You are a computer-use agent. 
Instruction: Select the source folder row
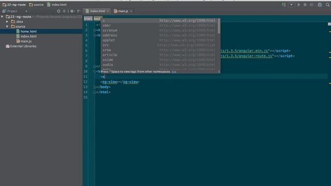tap(41, 26)
